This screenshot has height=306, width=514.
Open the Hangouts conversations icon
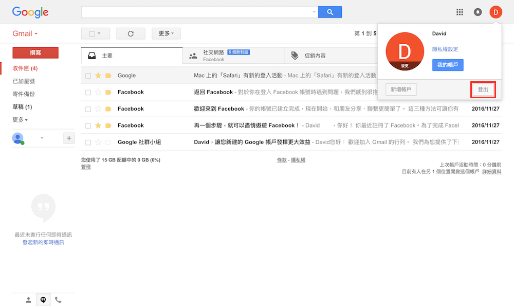44,300
